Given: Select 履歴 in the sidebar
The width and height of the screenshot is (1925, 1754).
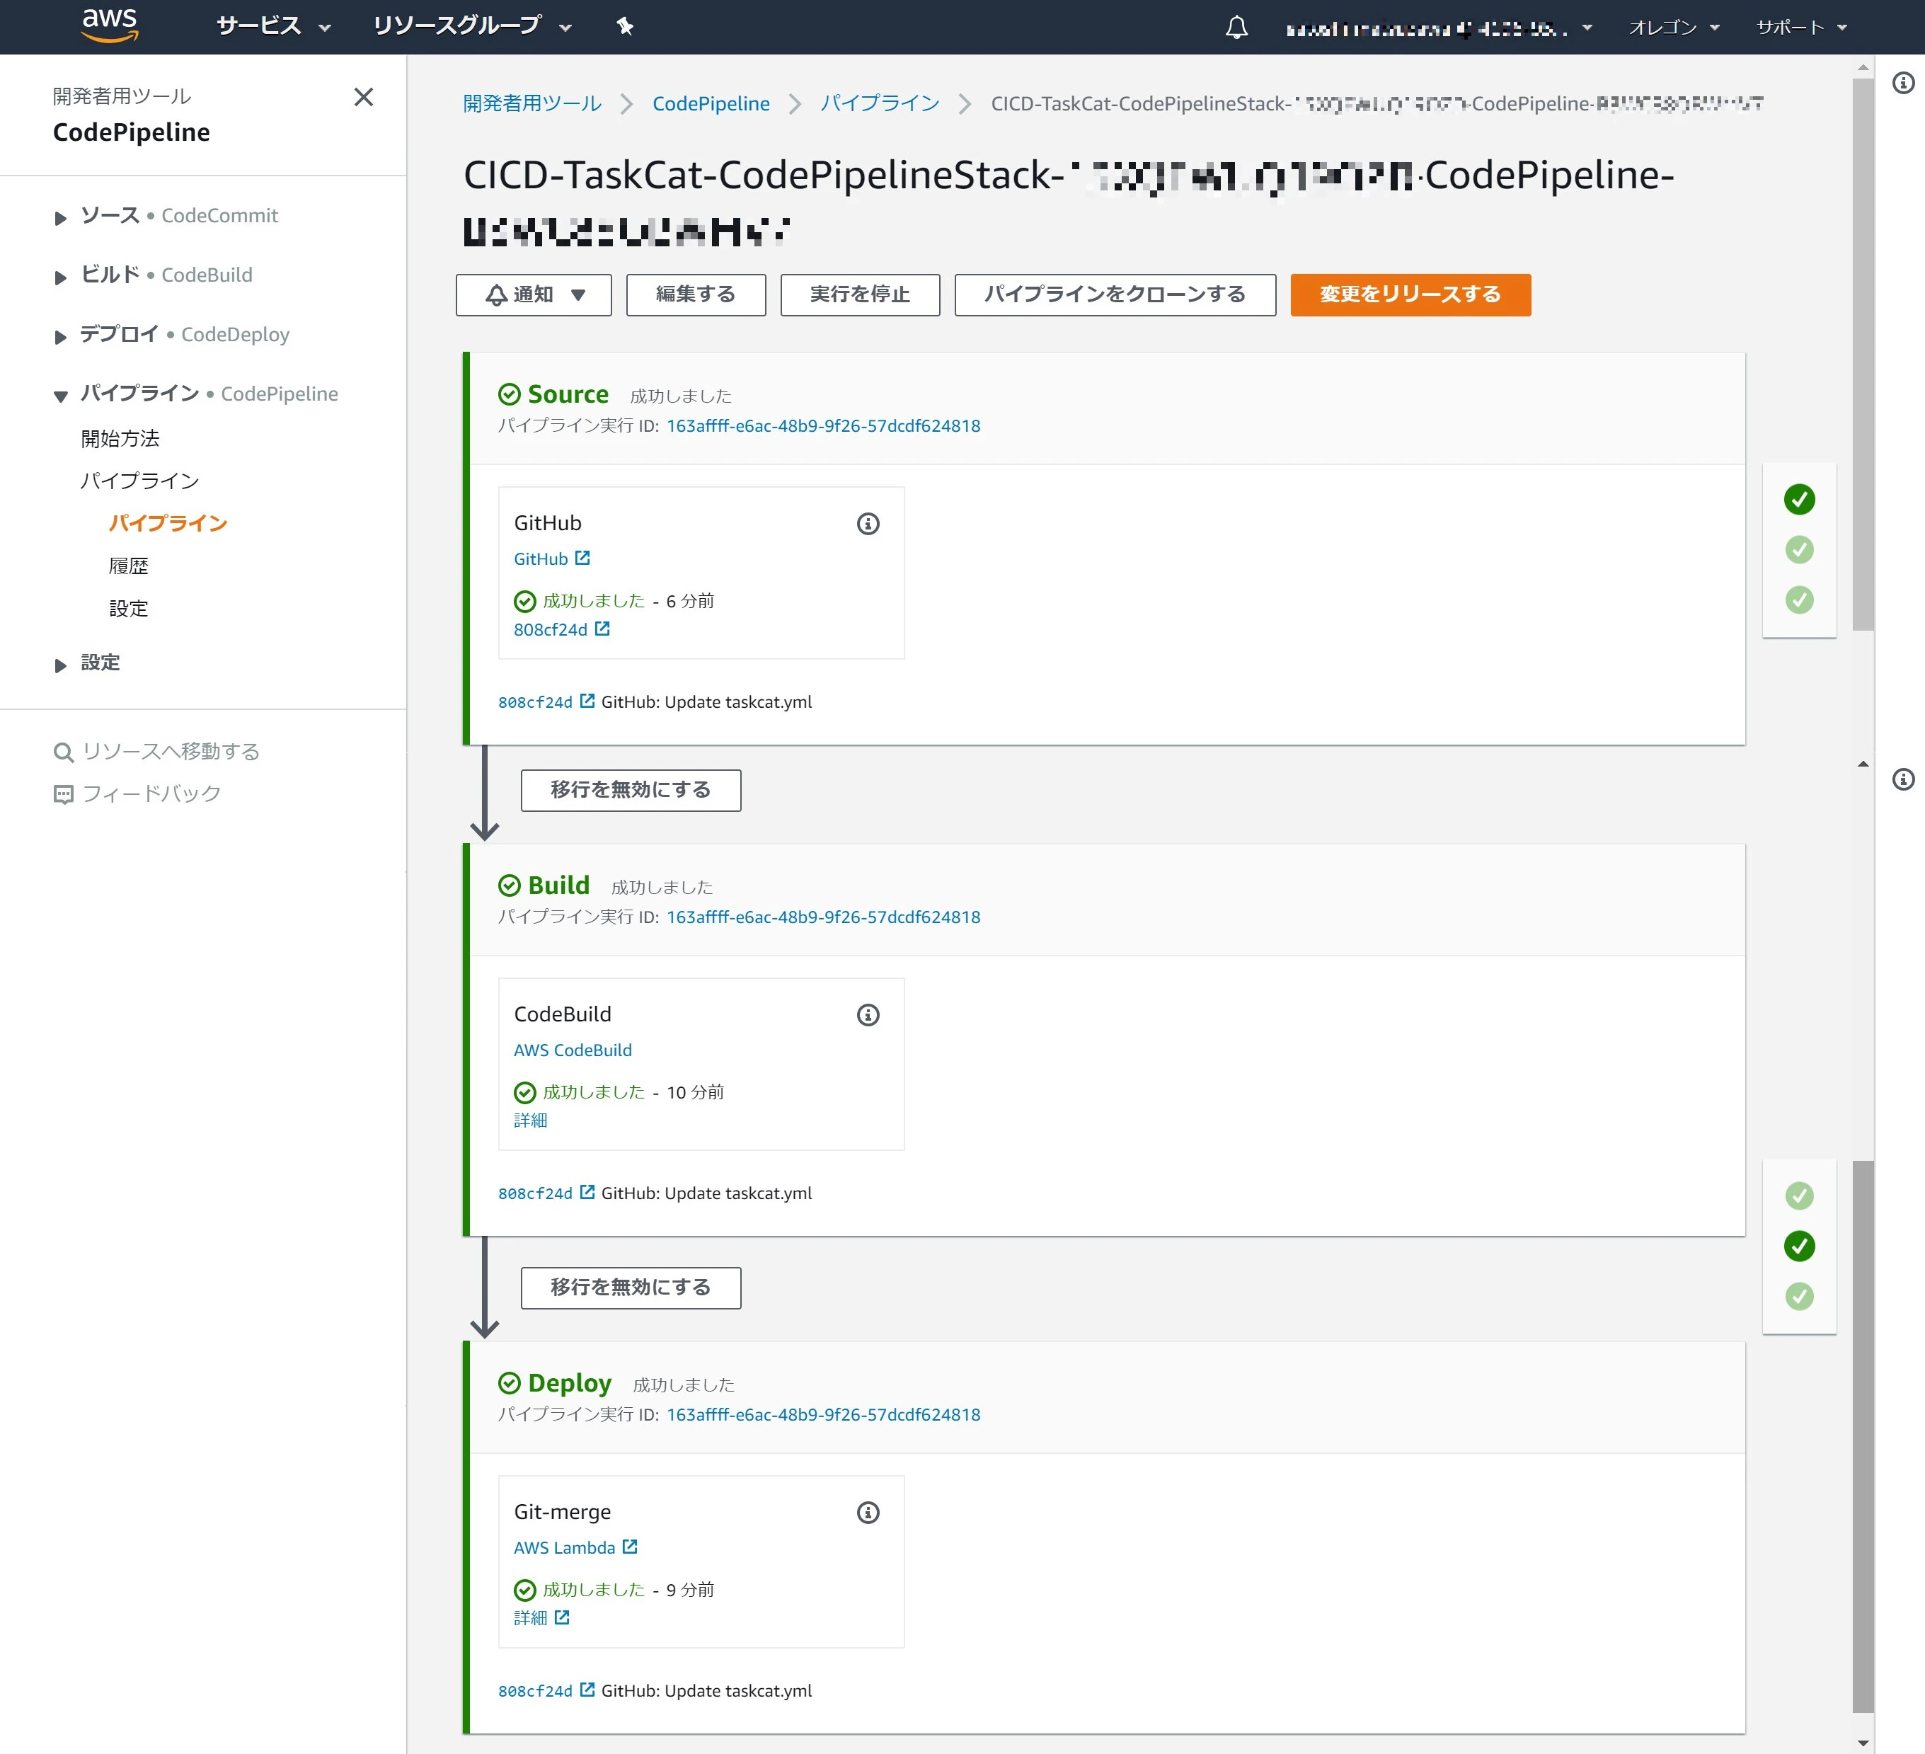Looking at the screenshot, I should point(129,566).
